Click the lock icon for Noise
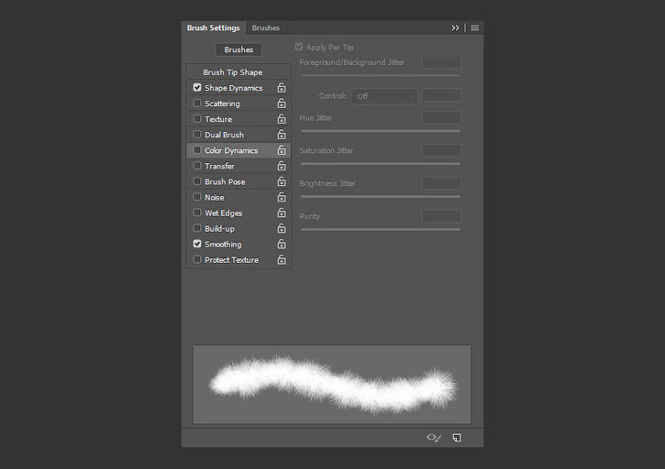665x469 pixels. coord(282,198)
